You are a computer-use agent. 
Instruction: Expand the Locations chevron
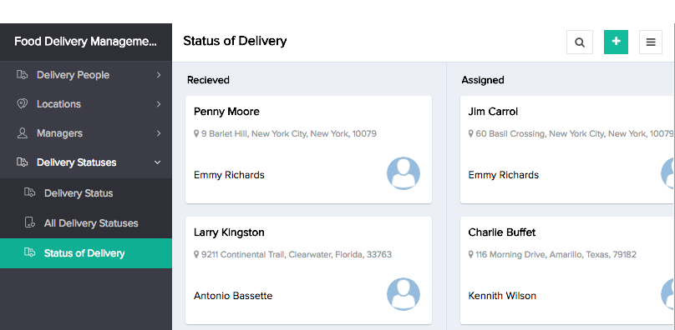(159, 104)
